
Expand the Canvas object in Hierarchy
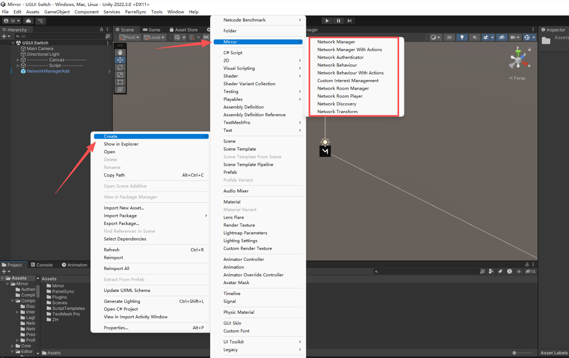pyautogui.click(x=18, y=60)
